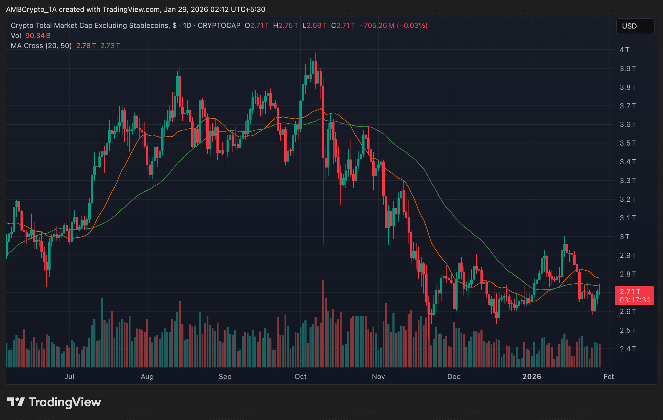Screen dimensions: 663x420
Task: Click the 2026 time axis marker
Action: coord(532,377)
